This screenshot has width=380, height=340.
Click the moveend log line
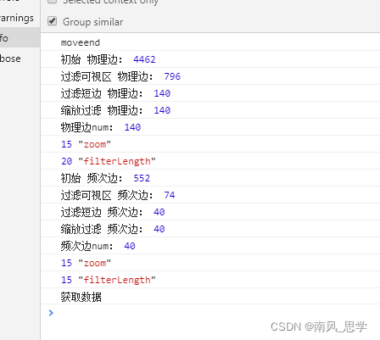click(x=210, y=42)
